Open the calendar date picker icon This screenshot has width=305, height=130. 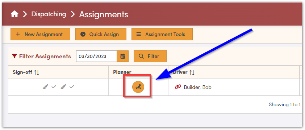tap(122, 56)
